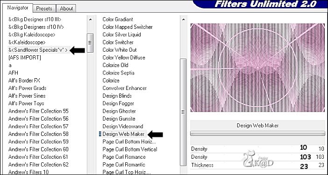Click the up arrow of the category list scrollbar
This screenshot has height=175, width=328.
click(90, 20)
